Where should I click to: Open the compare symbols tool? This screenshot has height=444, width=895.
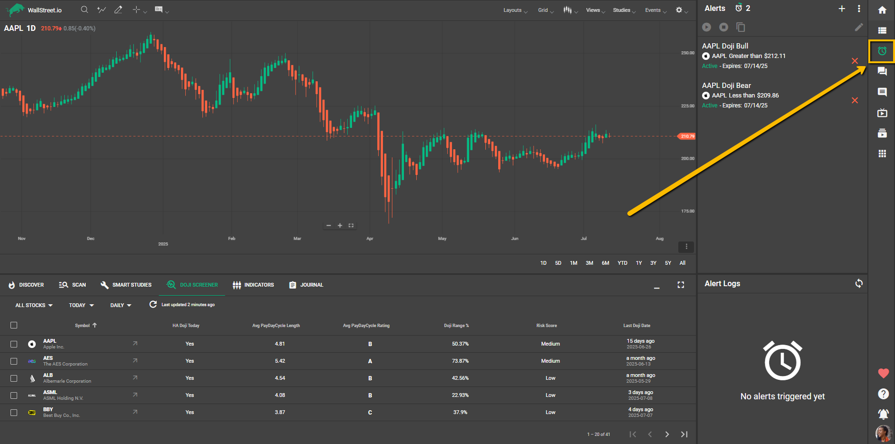click(101, 10)
